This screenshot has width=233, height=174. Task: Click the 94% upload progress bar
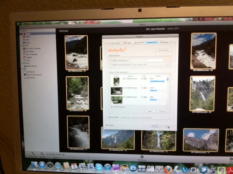click(157, 81)
